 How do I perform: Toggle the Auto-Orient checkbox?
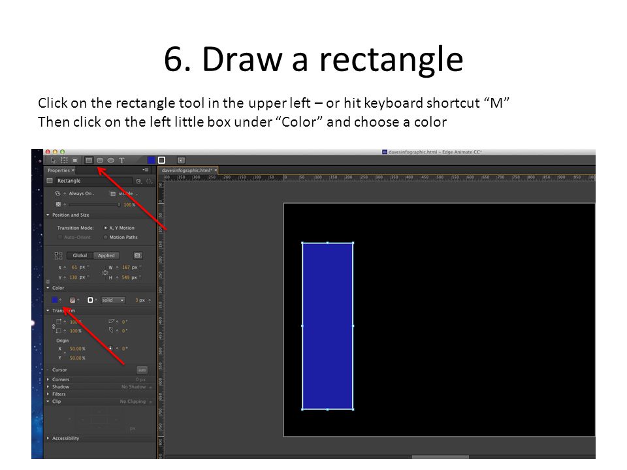pyautogui.click(x=60, y=237)
